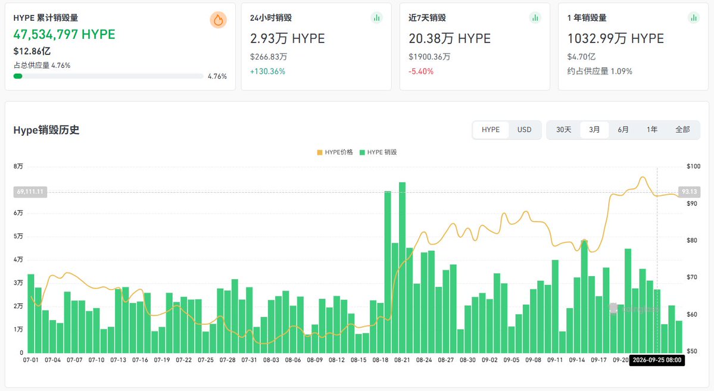Select the 30天 time range
The height and width of the screenshot is (391, 714).
click(x=563, y=130)
